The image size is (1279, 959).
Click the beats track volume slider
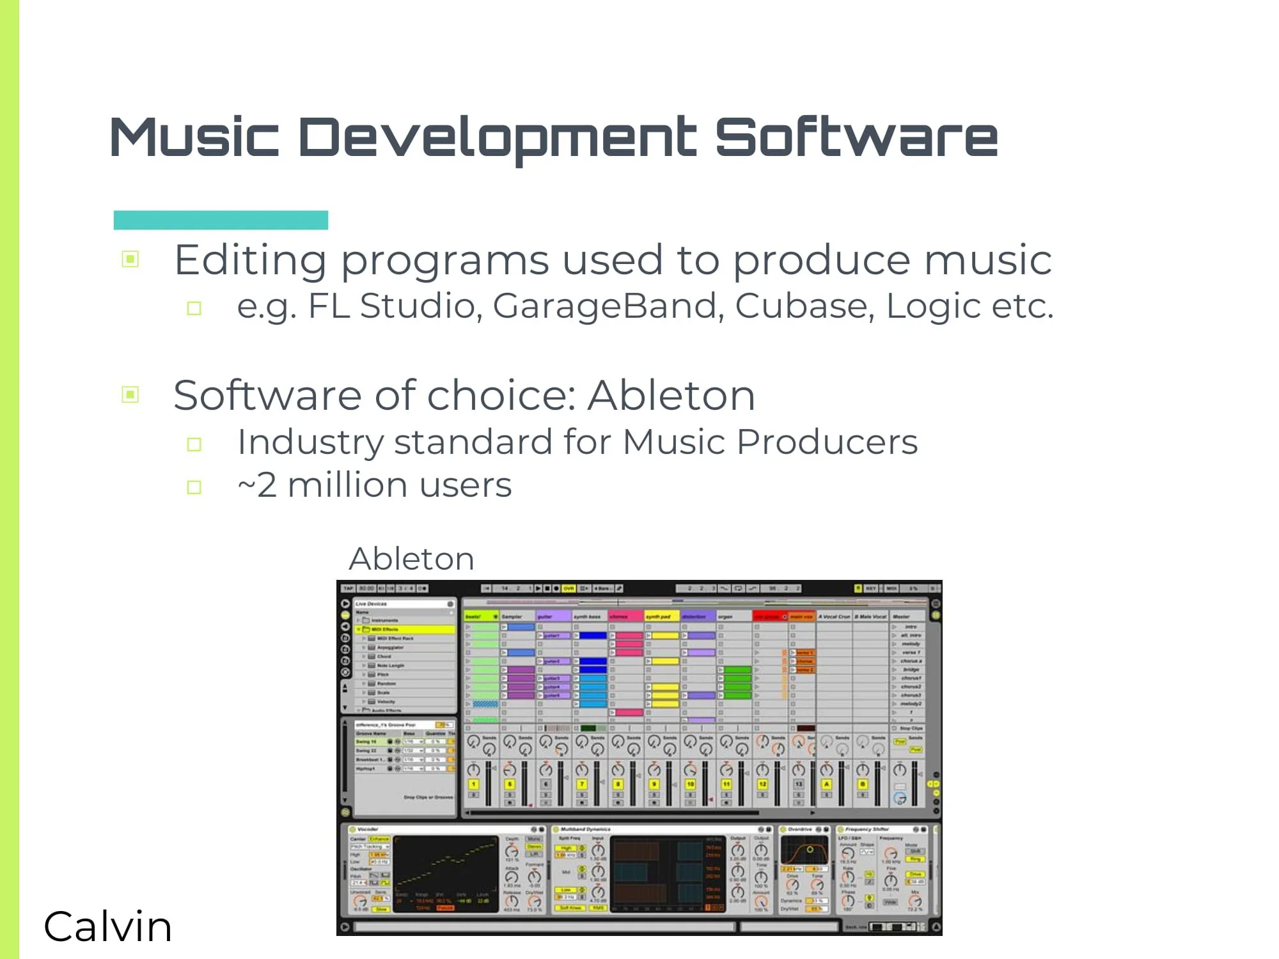(490, 783)
